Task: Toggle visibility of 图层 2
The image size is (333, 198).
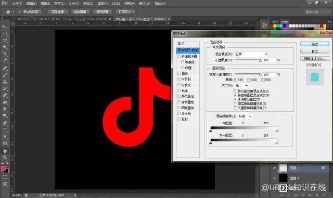Action: point(274,168)
